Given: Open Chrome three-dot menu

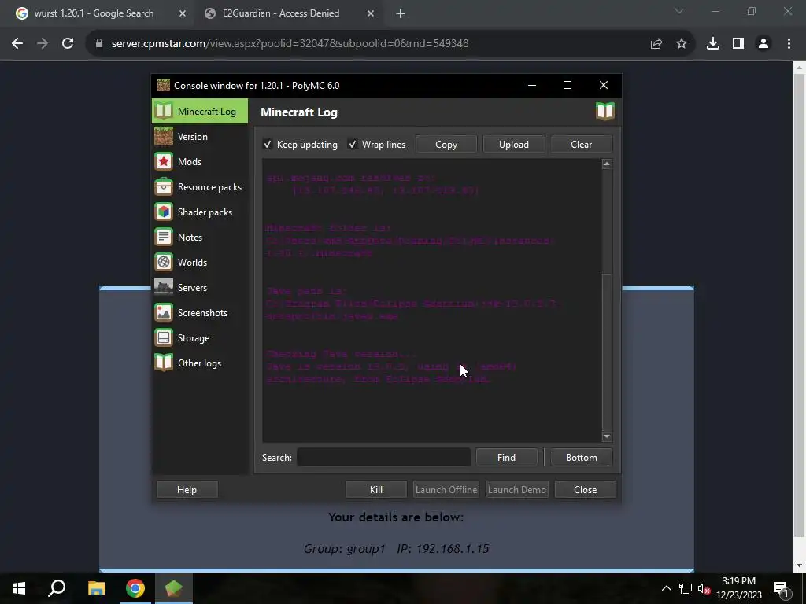Looking at the screenshot, I should (x=789, y=44).
